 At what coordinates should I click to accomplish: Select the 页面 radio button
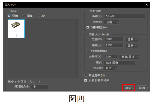9,16
